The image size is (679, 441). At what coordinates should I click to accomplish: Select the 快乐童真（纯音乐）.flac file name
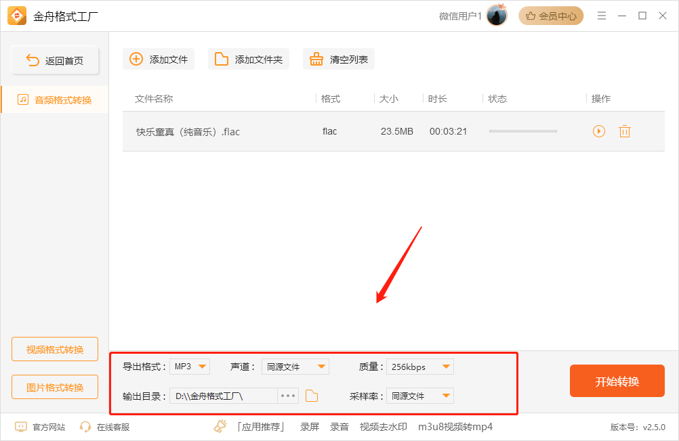pos(188,131)
